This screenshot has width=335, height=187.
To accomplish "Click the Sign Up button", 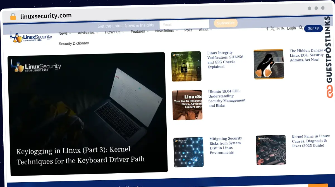I will point(313,28).
